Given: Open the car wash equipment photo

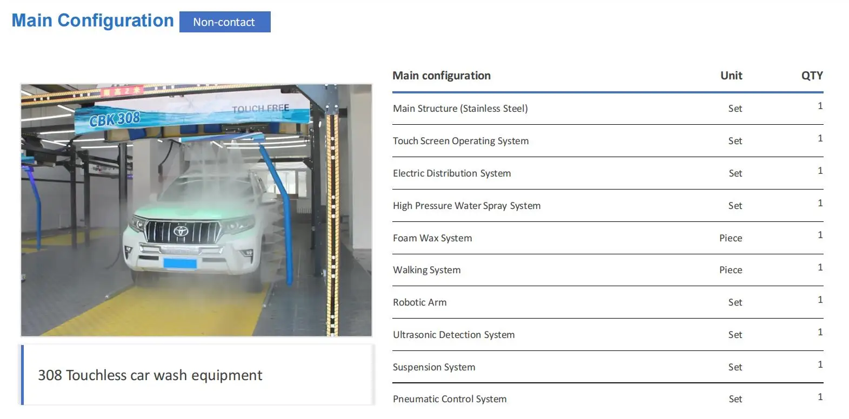Looking at the screenshot, I should (x=196, y=210).
